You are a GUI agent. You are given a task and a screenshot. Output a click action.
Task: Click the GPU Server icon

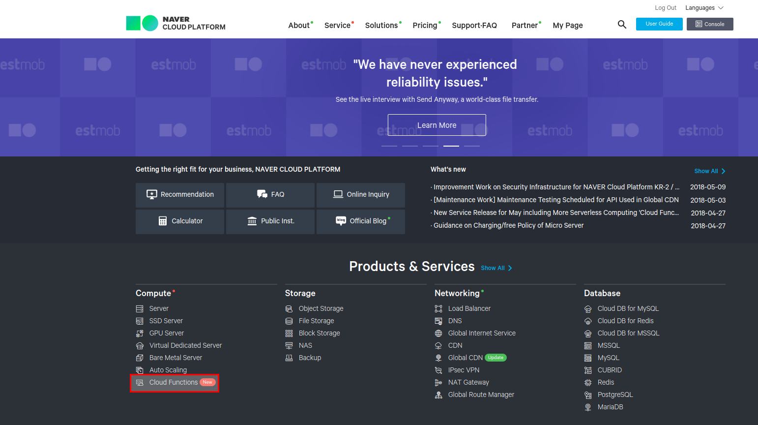pyautogui.click(x=140, y=333)
